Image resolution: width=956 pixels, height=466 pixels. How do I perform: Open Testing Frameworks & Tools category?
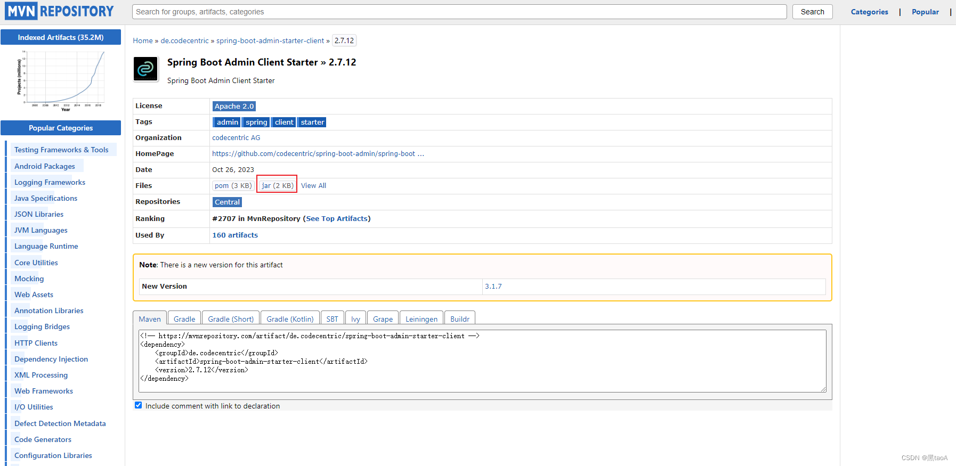(x=61, y=150)
